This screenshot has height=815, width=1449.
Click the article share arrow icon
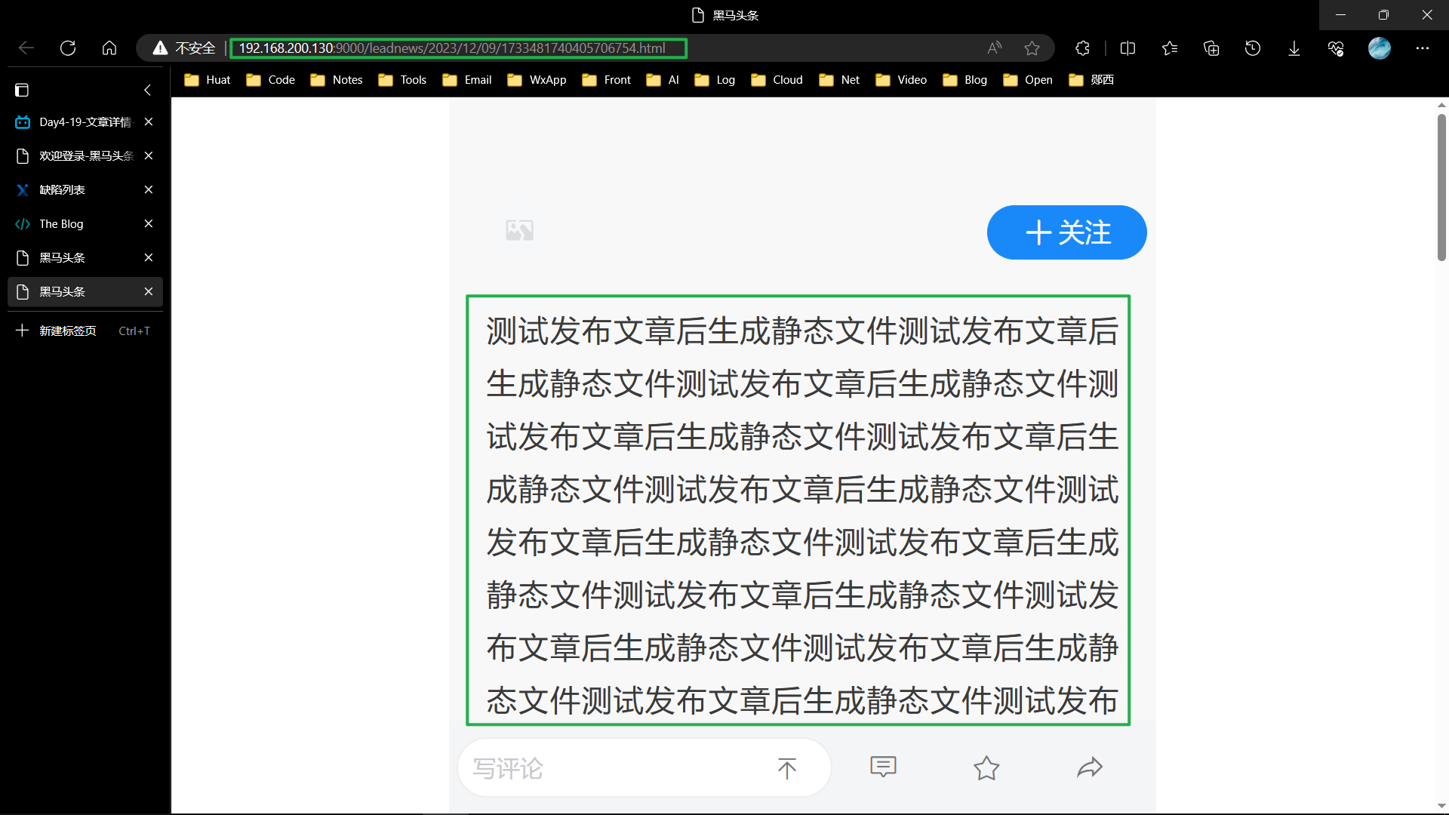1089,767
